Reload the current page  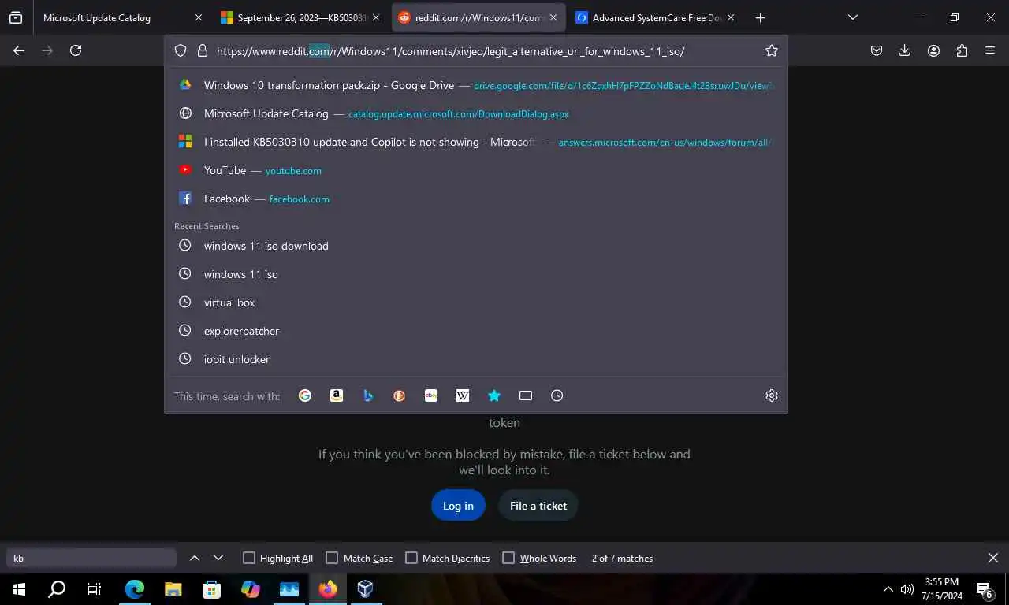[x=76, y=50]
